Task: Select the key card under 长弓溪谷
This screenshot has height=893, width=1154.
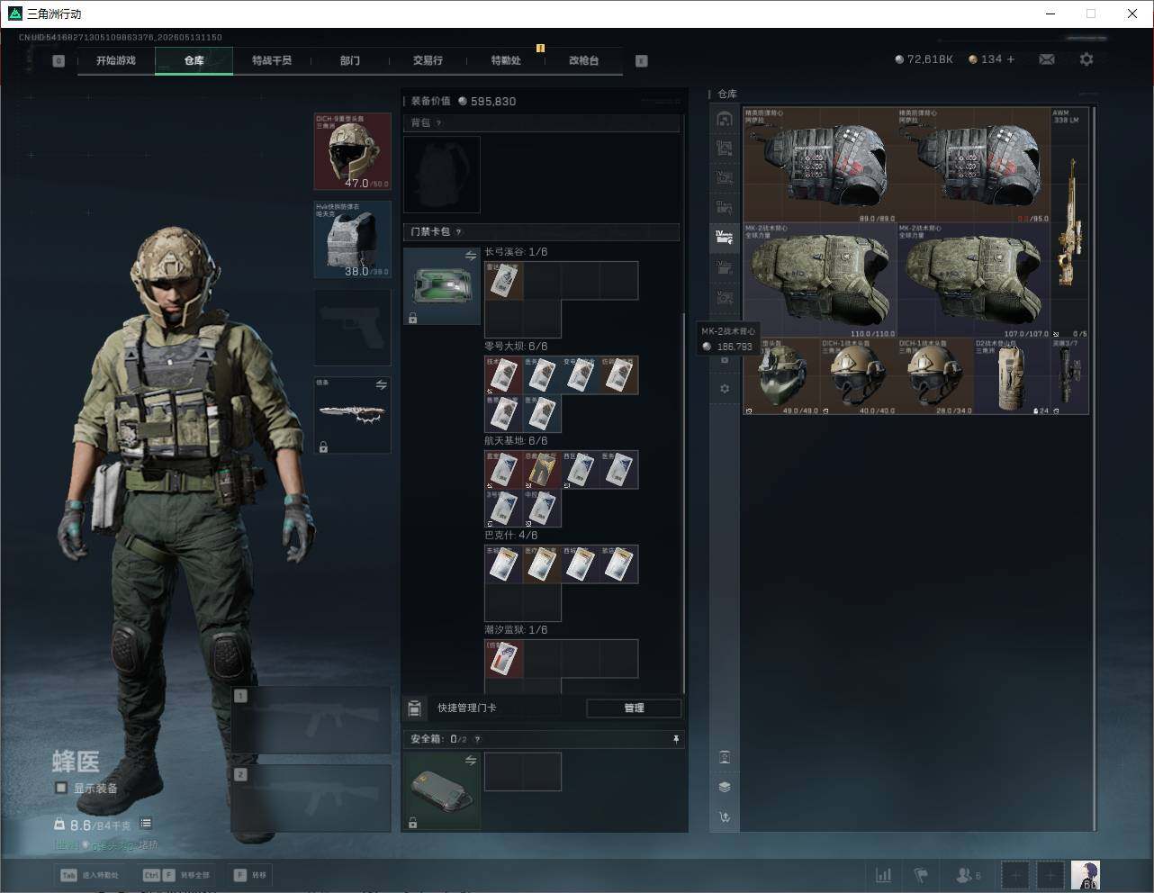Action: 504,281
